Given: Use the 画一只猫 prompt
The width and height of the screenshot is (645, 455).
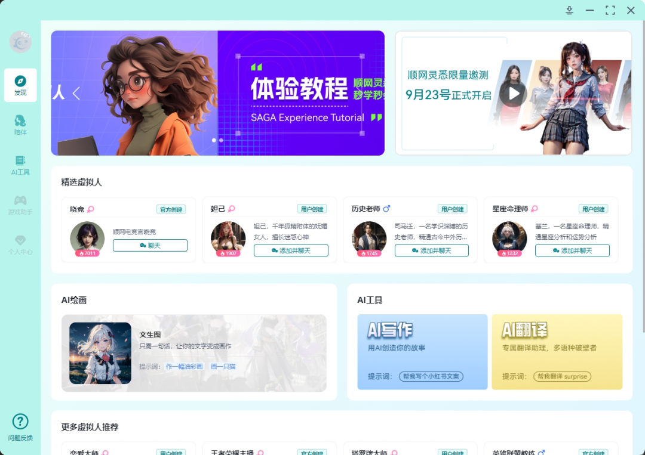Looking at the screenshot, I should [x=223, y=366].
